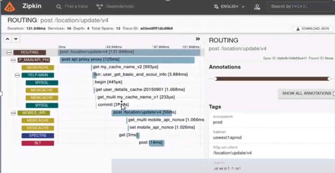Click the habitat tag value uswest1aprod
335x173 pixels.
point(228,138)
